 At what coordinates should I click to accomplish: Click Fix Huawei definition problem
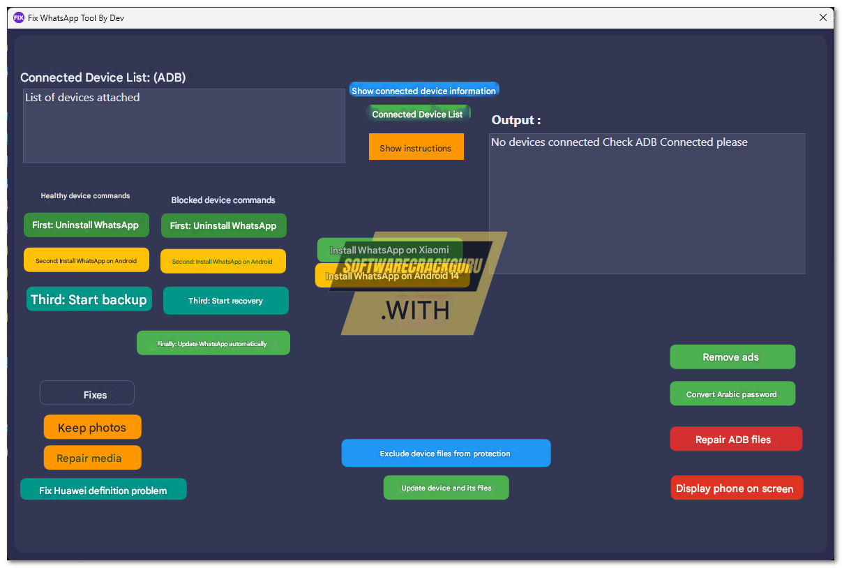[103, 490]
